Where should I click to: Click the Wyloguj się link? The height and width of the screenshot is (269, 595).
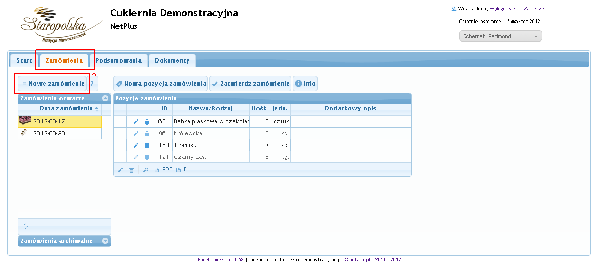(x=502, y=9)
